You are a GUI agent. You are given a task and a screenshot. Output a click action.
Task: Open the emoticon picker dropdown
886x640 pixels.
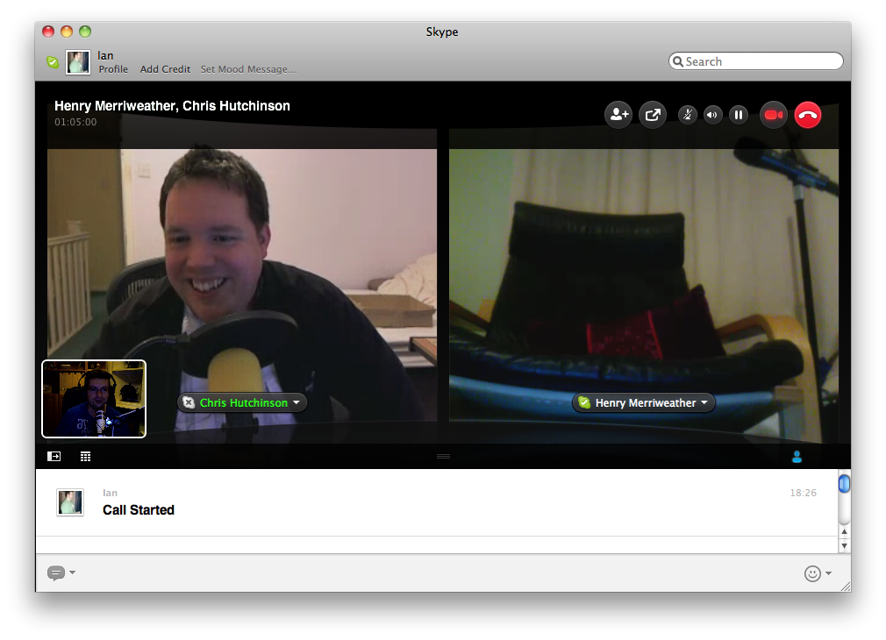tap(818, 573)
